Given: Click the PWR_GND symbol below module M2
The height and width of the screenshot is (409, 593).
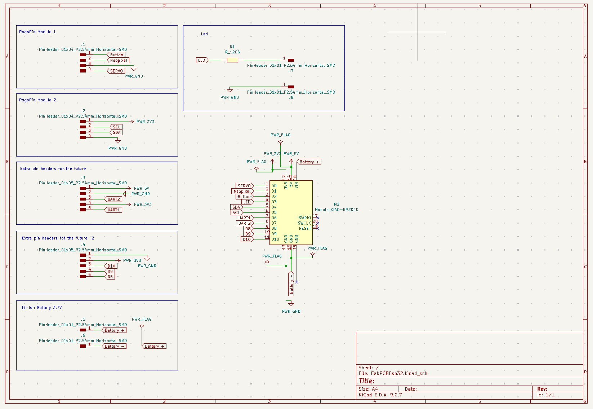Looking at the screenshot, I should point(291,304).
